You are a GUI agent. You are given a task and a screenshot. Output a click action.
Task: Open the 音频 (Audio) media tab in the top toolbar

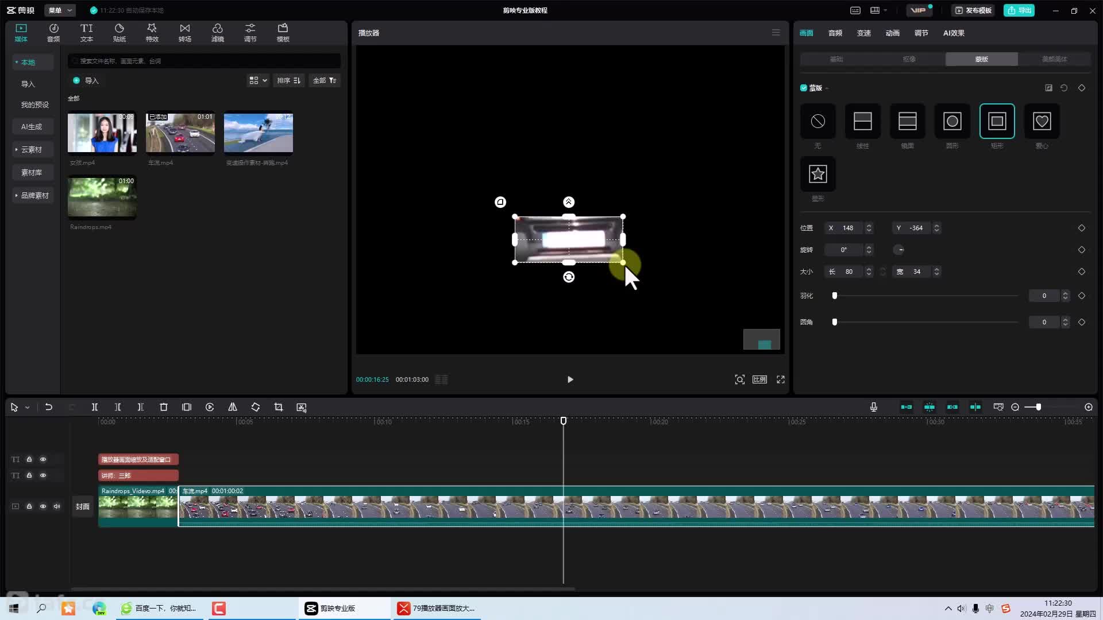click(x=53, y=33)
